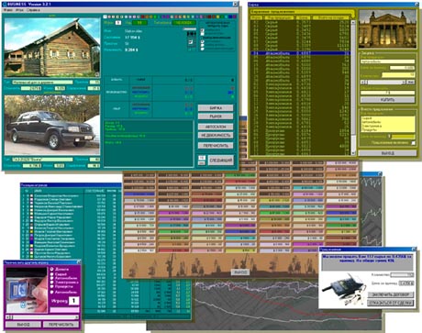Click up arrow of exchange list scrollbar
Image resolution: width=422 pixels, height=333 pixels.
[x=353, y=22]
